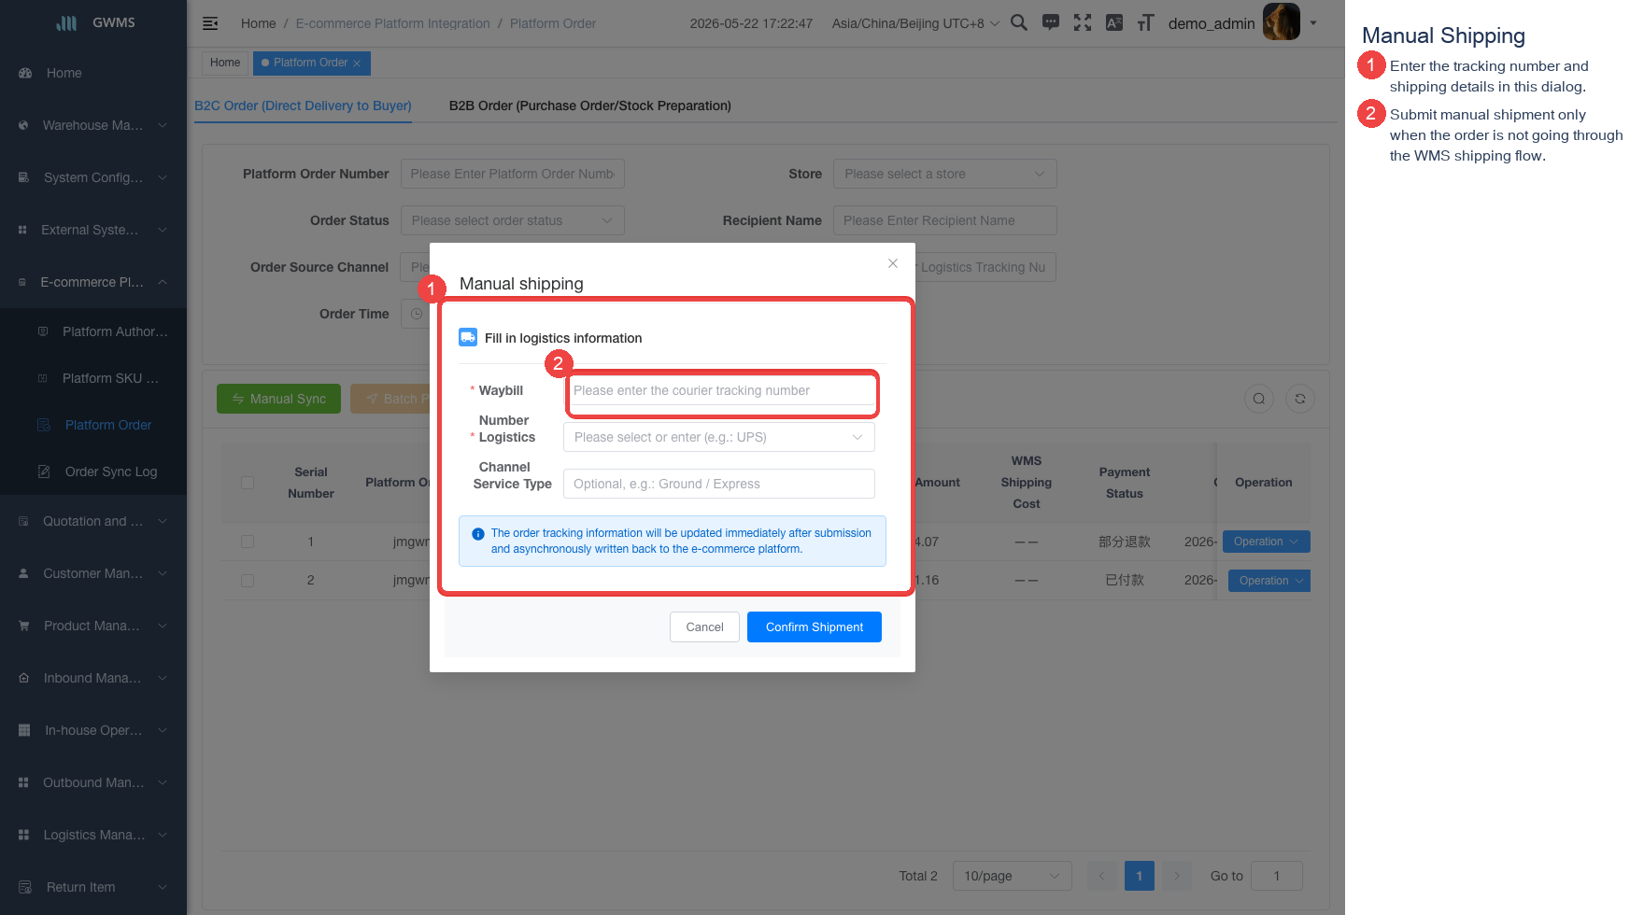Click the GWMS logo icon
1644x915 pixels.
[x=66, y=22]
